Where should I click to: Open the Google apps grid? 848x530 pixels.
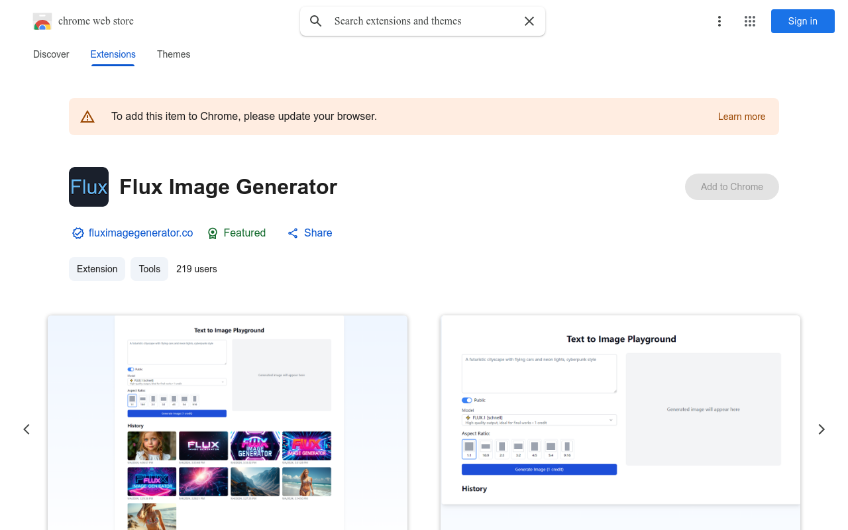point(750,21)
